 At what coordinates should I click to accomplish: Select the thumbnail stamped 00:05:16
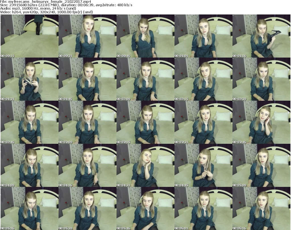(30, 208)
